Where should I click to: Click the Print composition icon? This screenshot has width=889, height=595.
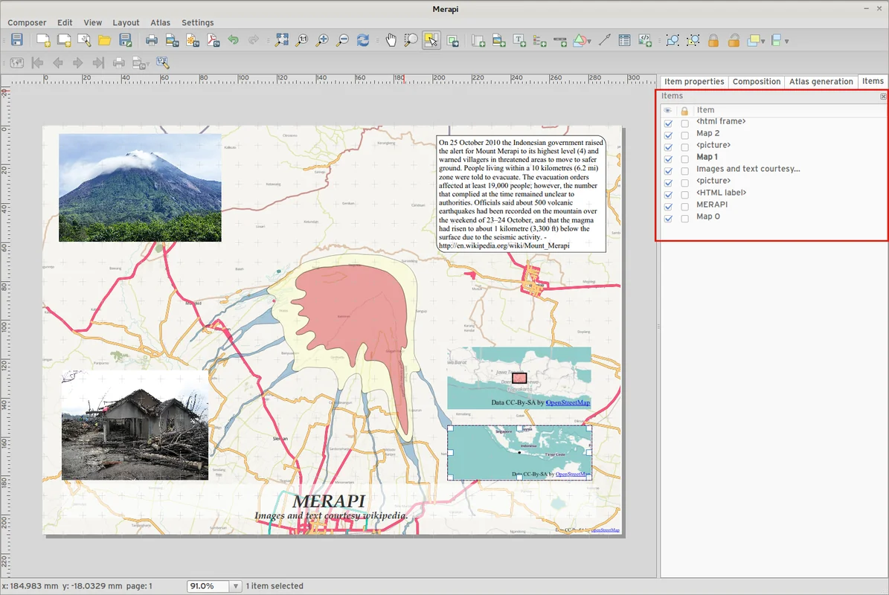[152, 40]
